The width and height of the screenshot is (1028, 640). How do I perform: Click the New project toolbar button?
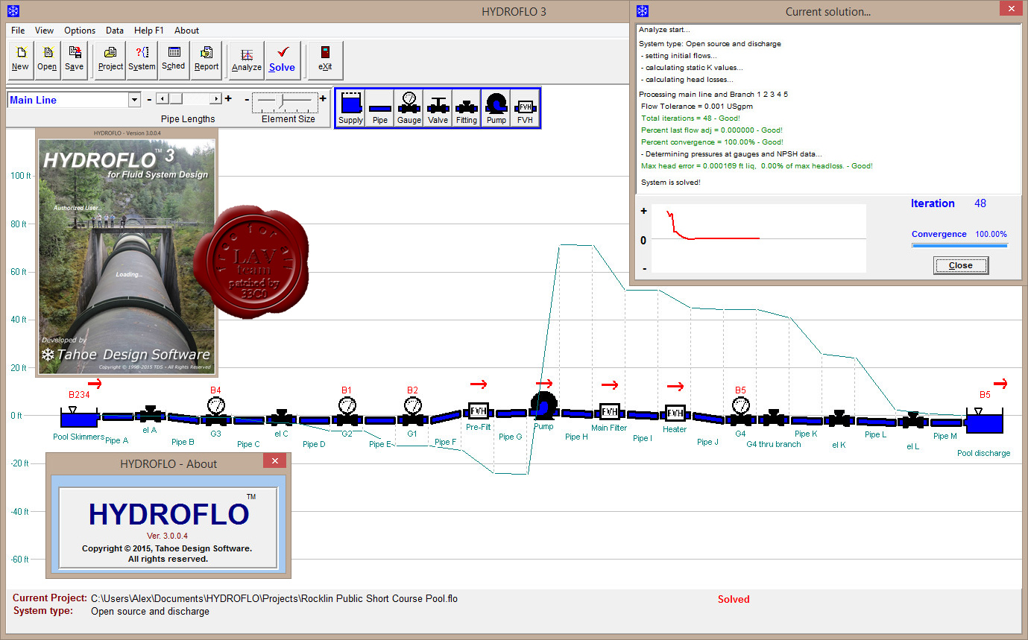[20, 59]
